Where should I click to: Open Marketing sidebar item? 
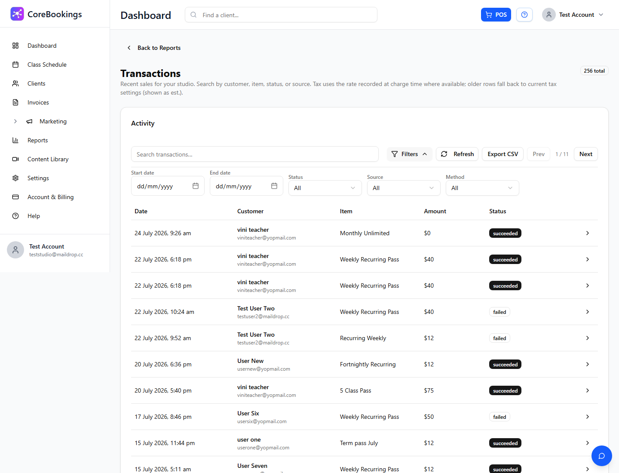pyautogui.click(x=53, y=121)
